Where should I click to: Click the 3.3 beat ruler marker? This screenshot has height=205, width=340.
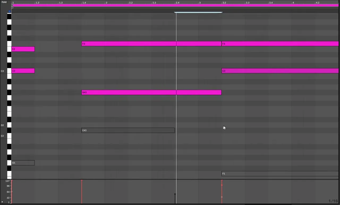[x=248, y=3]
